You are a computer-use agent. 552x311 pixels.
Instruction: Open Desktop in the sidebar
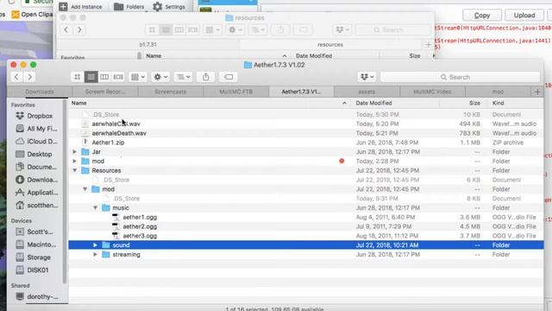34,154
